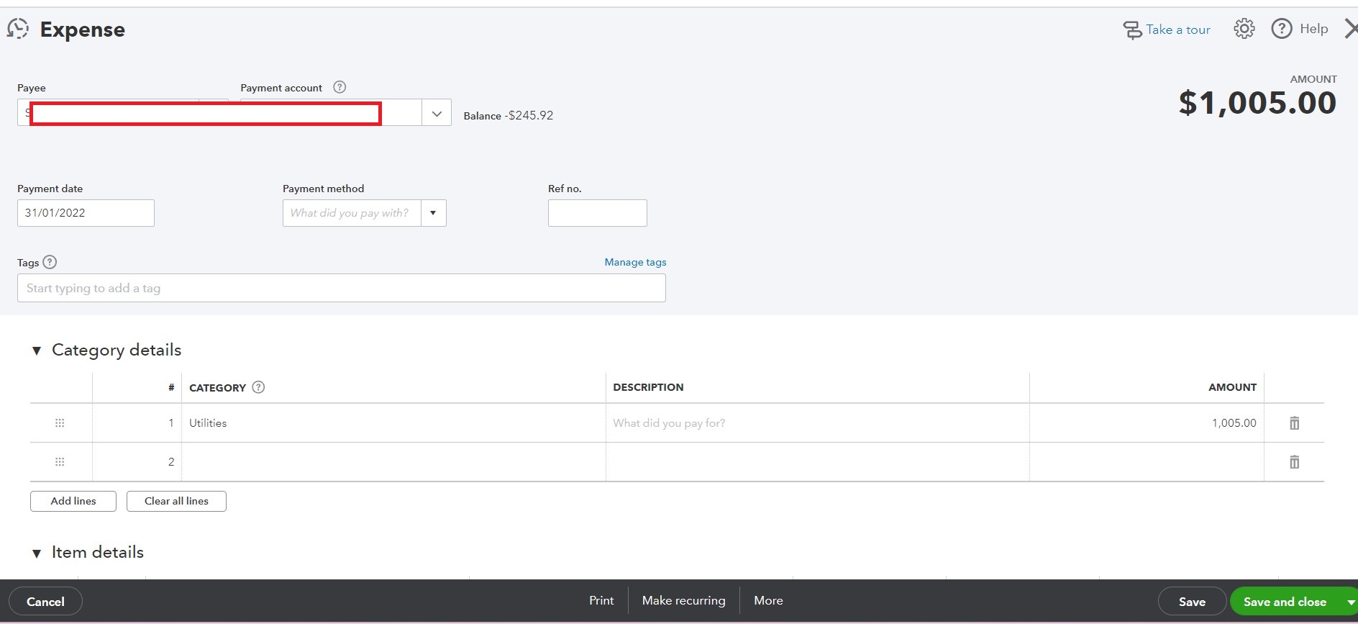The height and width of the screenshot is (624, 1358).
Task: Open the settings gear icon
Action: (1244, 29)
